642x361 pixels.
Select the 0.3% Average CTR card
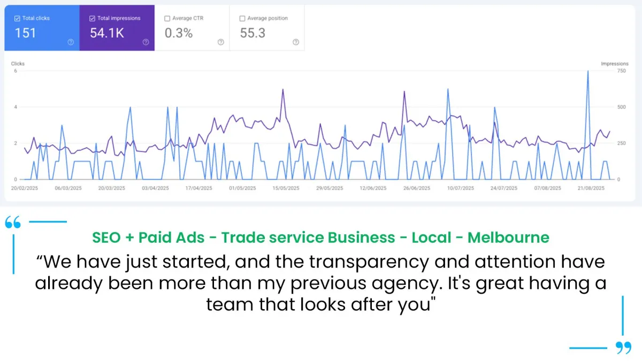click(192, 28)
